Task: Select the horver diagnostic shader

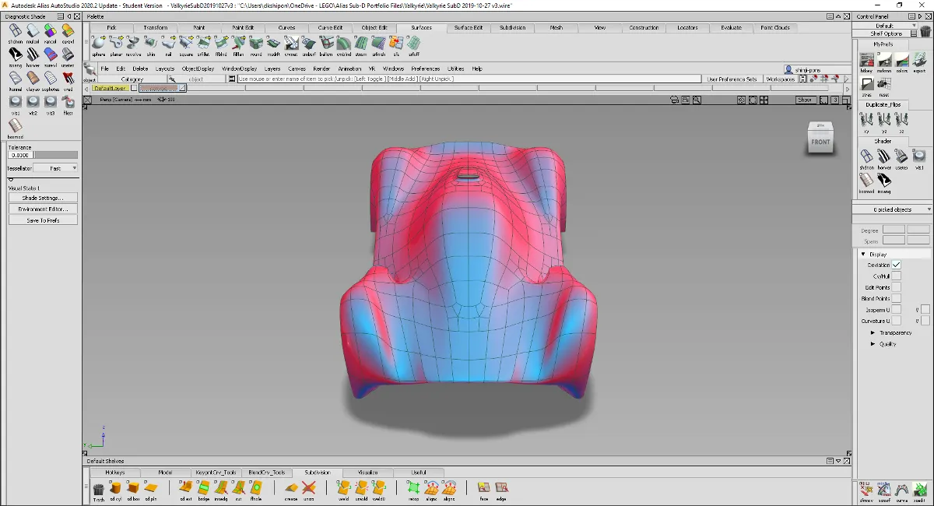Action: (33, 54)
